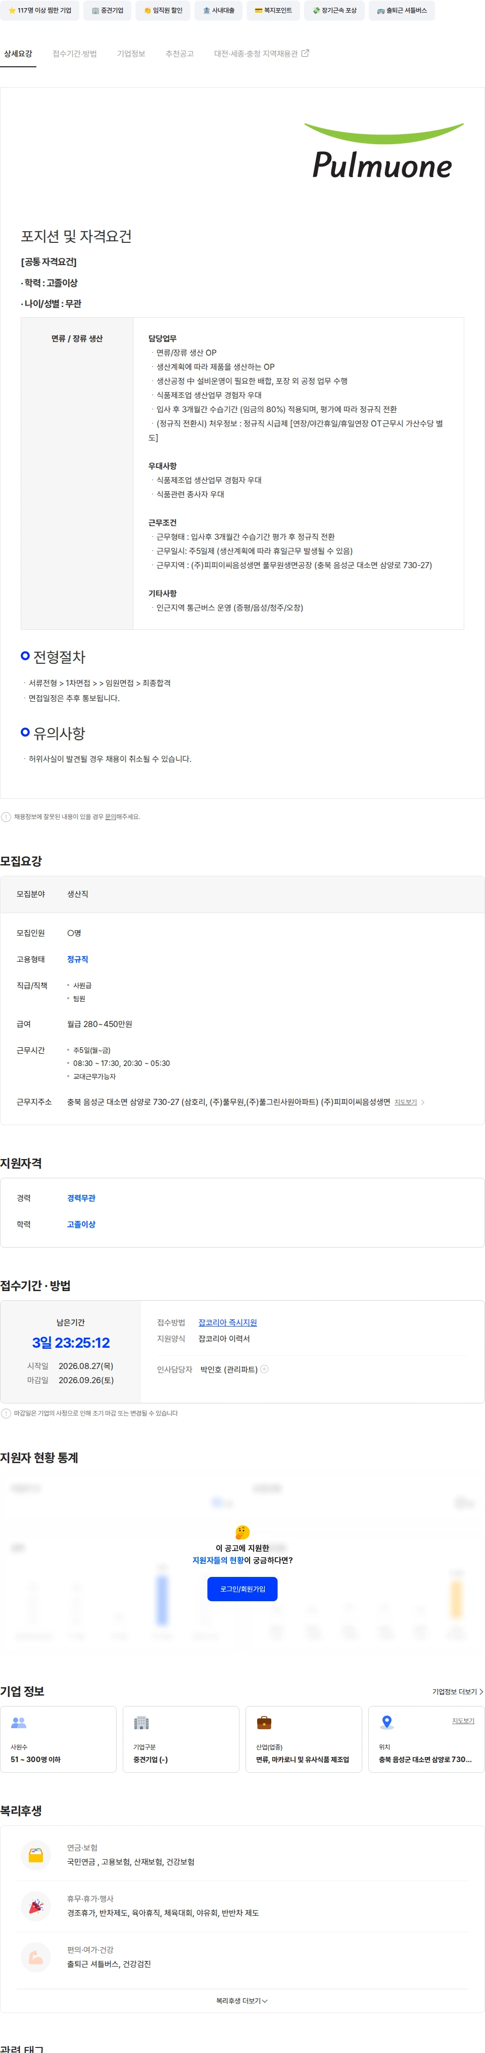Viewport: 485px width, 2053px height.
Task: Expand 복리후생 더보기
Action: (242, 2001)
